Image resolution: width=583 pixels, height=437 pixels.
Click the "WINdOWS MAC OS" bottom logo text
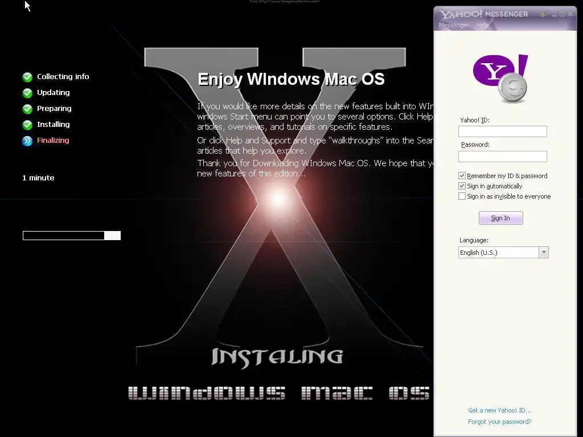tap(279, 393)
